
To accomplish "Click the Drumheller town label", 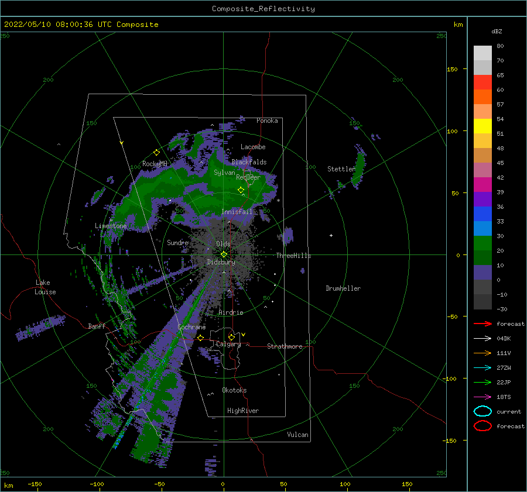I will coord(343,288).
